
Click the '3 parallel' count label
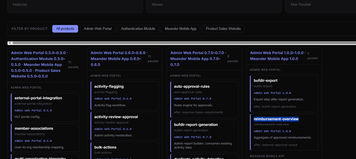312,56
